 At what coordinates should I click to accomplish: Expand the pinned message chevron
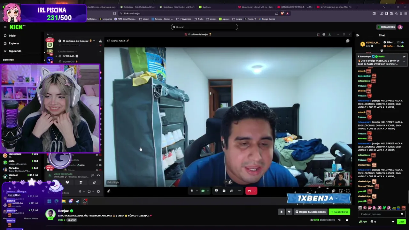click(404, 62)
